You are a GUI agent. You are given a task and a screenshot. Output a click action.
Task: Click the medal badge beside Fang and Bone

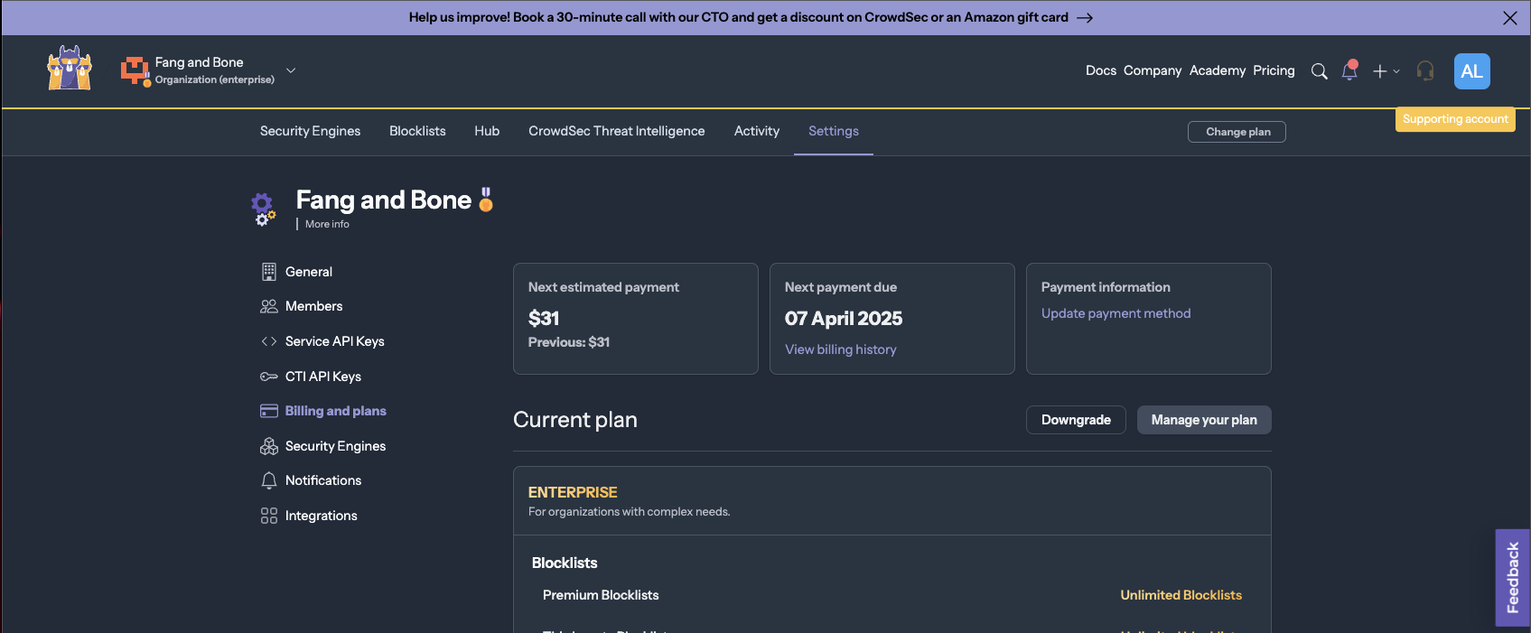[x=486, y=200]
